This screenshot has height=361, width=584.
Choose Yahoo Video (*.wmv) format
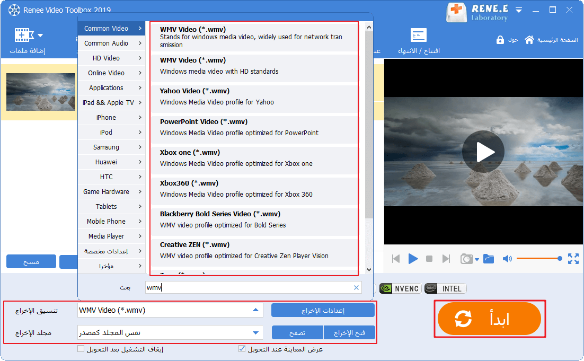tap(254, 99)
